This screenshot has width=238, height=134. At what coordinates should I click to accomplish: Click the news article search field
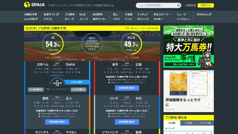156,5
